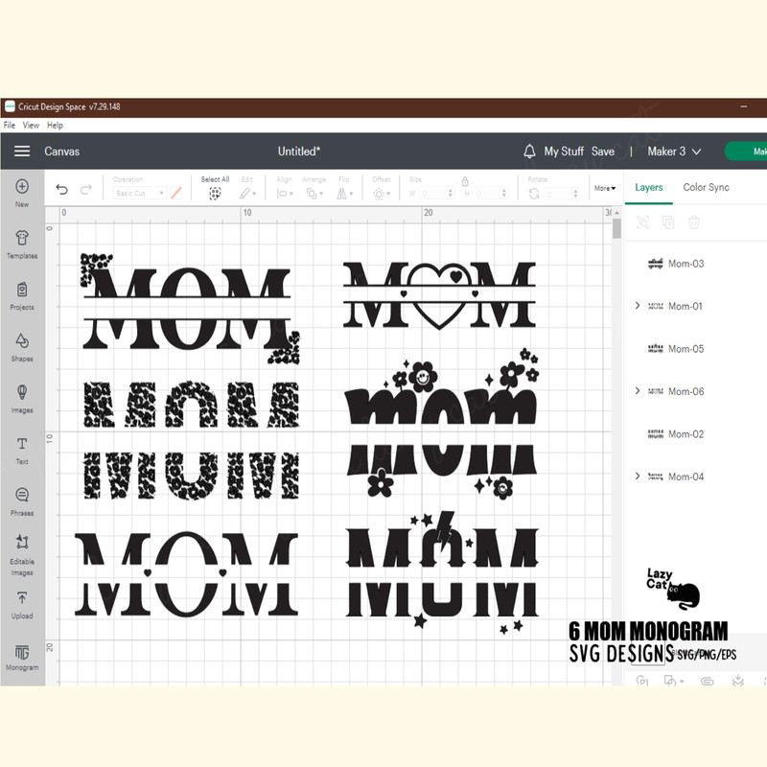Switch to the Color Sync tab
Viewport: 767px width, 767px height.
(x=706, y=187)
